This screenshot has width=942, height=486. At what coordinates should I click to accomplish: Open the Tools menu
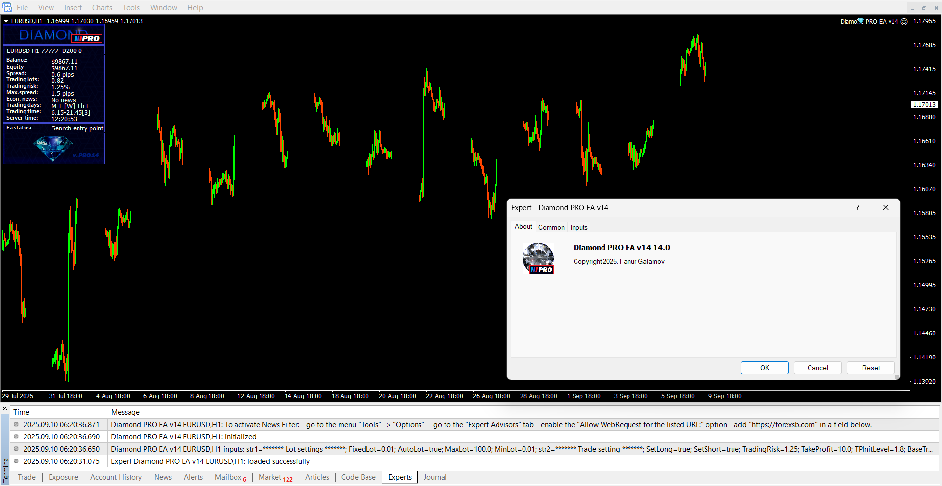pyautogui.click(x=131, y=8)
